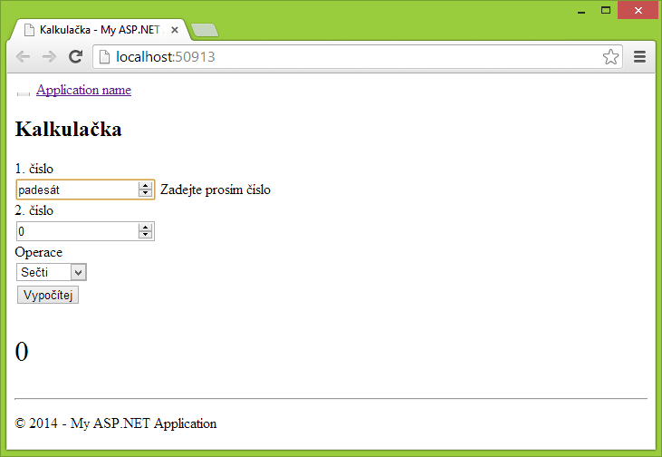
Task: Bookmark this page with star icon
Action: pos(610,56)
